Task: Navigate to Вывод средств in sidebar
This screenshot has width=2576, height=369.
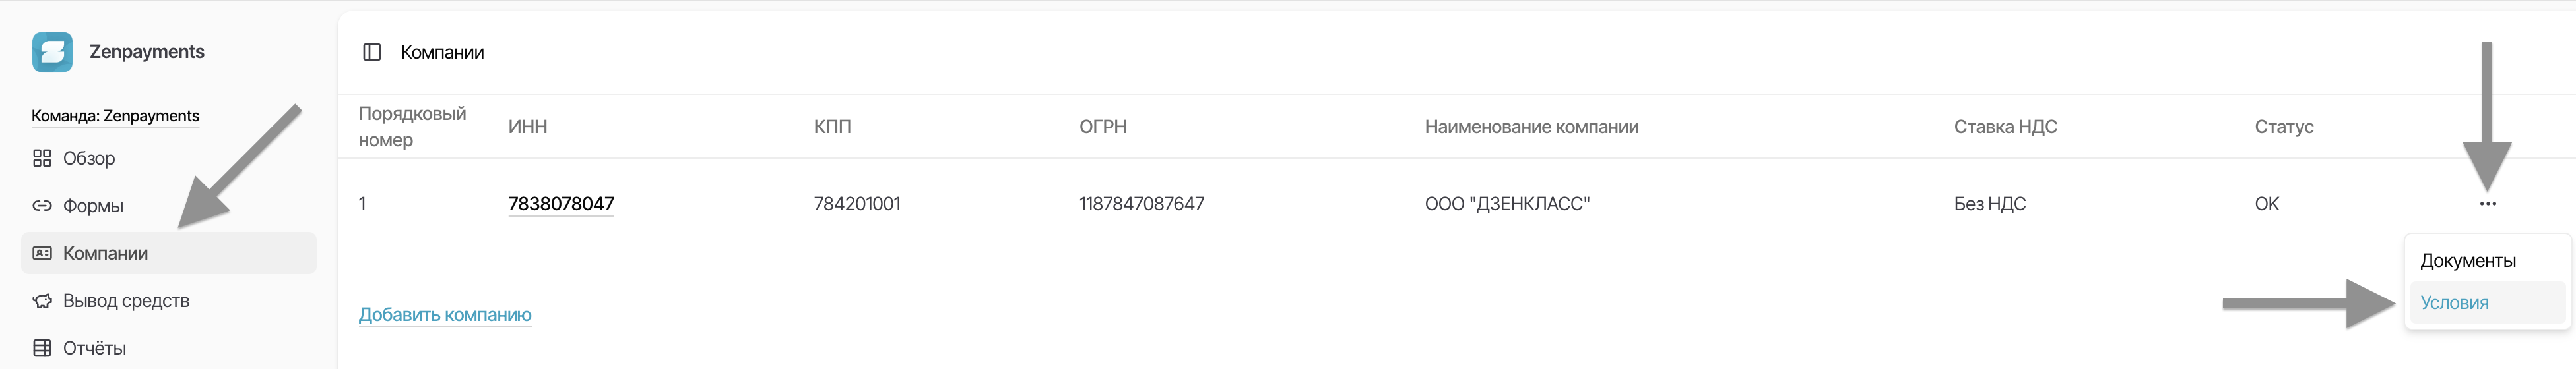Action: tap(126, 301)
